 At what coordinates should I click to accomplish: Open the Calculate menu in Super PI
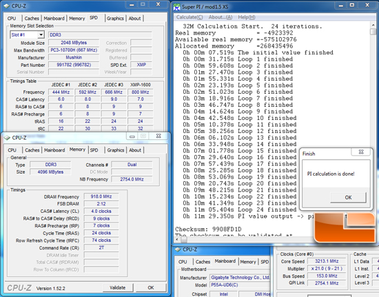coord(189,17)
